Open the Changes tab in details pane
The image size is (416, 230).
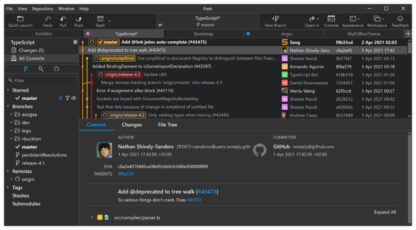132,125
